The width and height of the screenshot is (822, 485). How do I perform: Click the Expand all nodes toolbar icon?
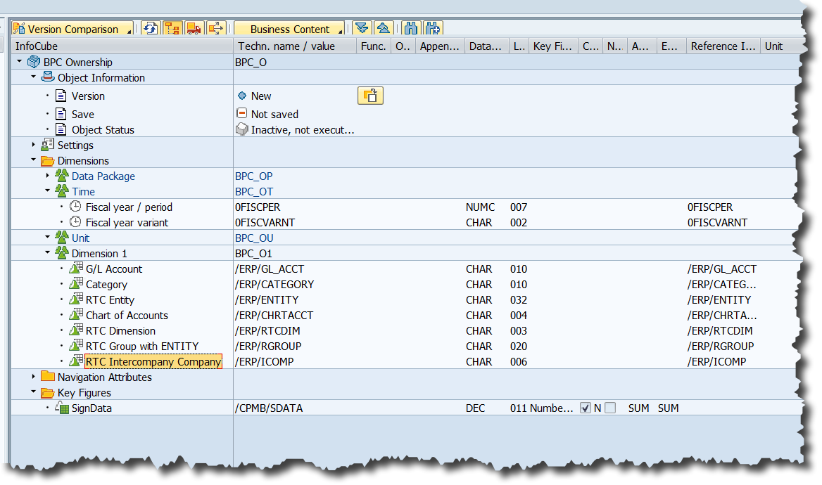361,29
